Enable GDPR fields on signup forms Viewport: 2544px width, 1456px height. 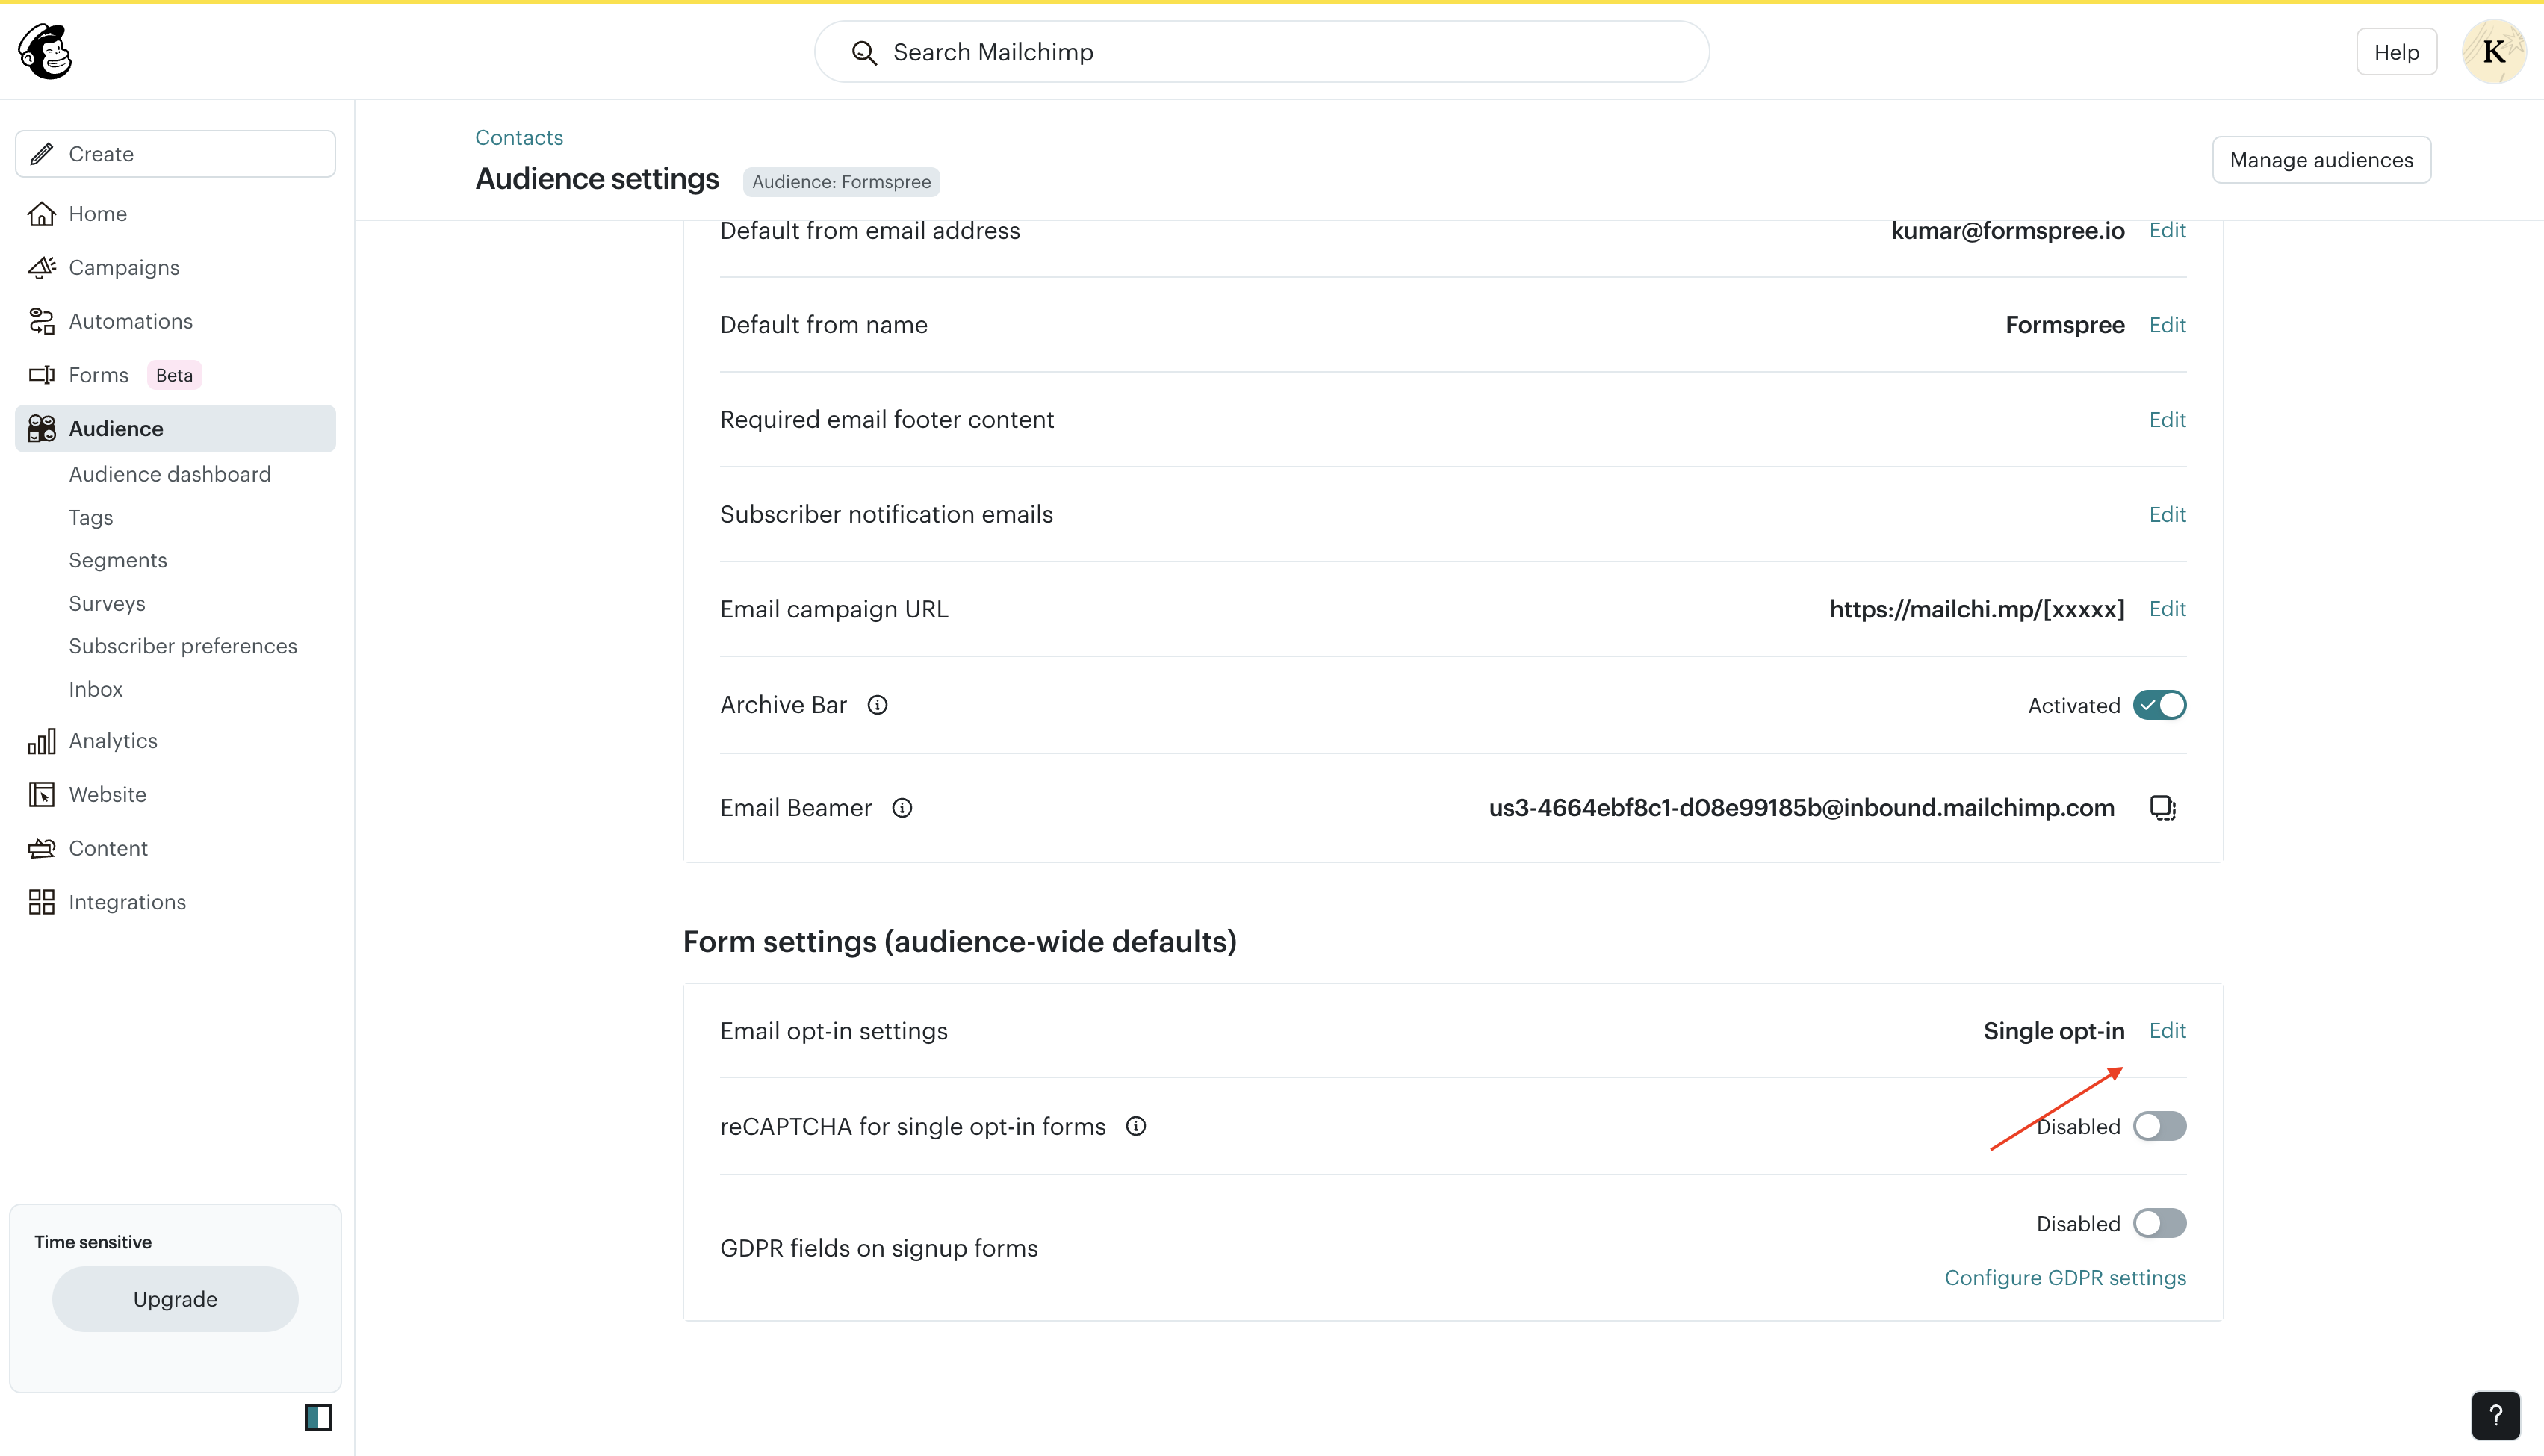pyautogui.click(x=2160, y=1223)
